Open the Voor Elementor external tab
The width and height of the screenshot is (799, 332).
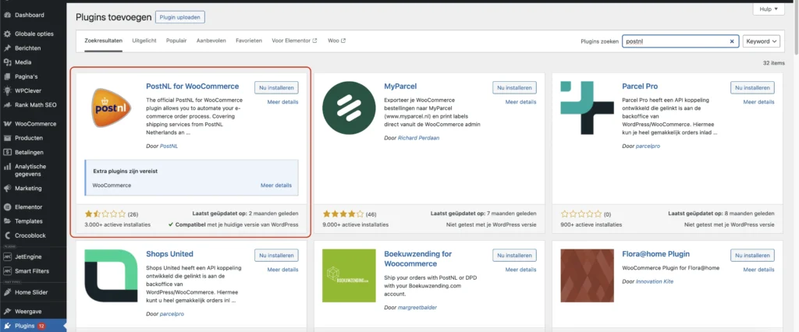(x=294, y=41)
